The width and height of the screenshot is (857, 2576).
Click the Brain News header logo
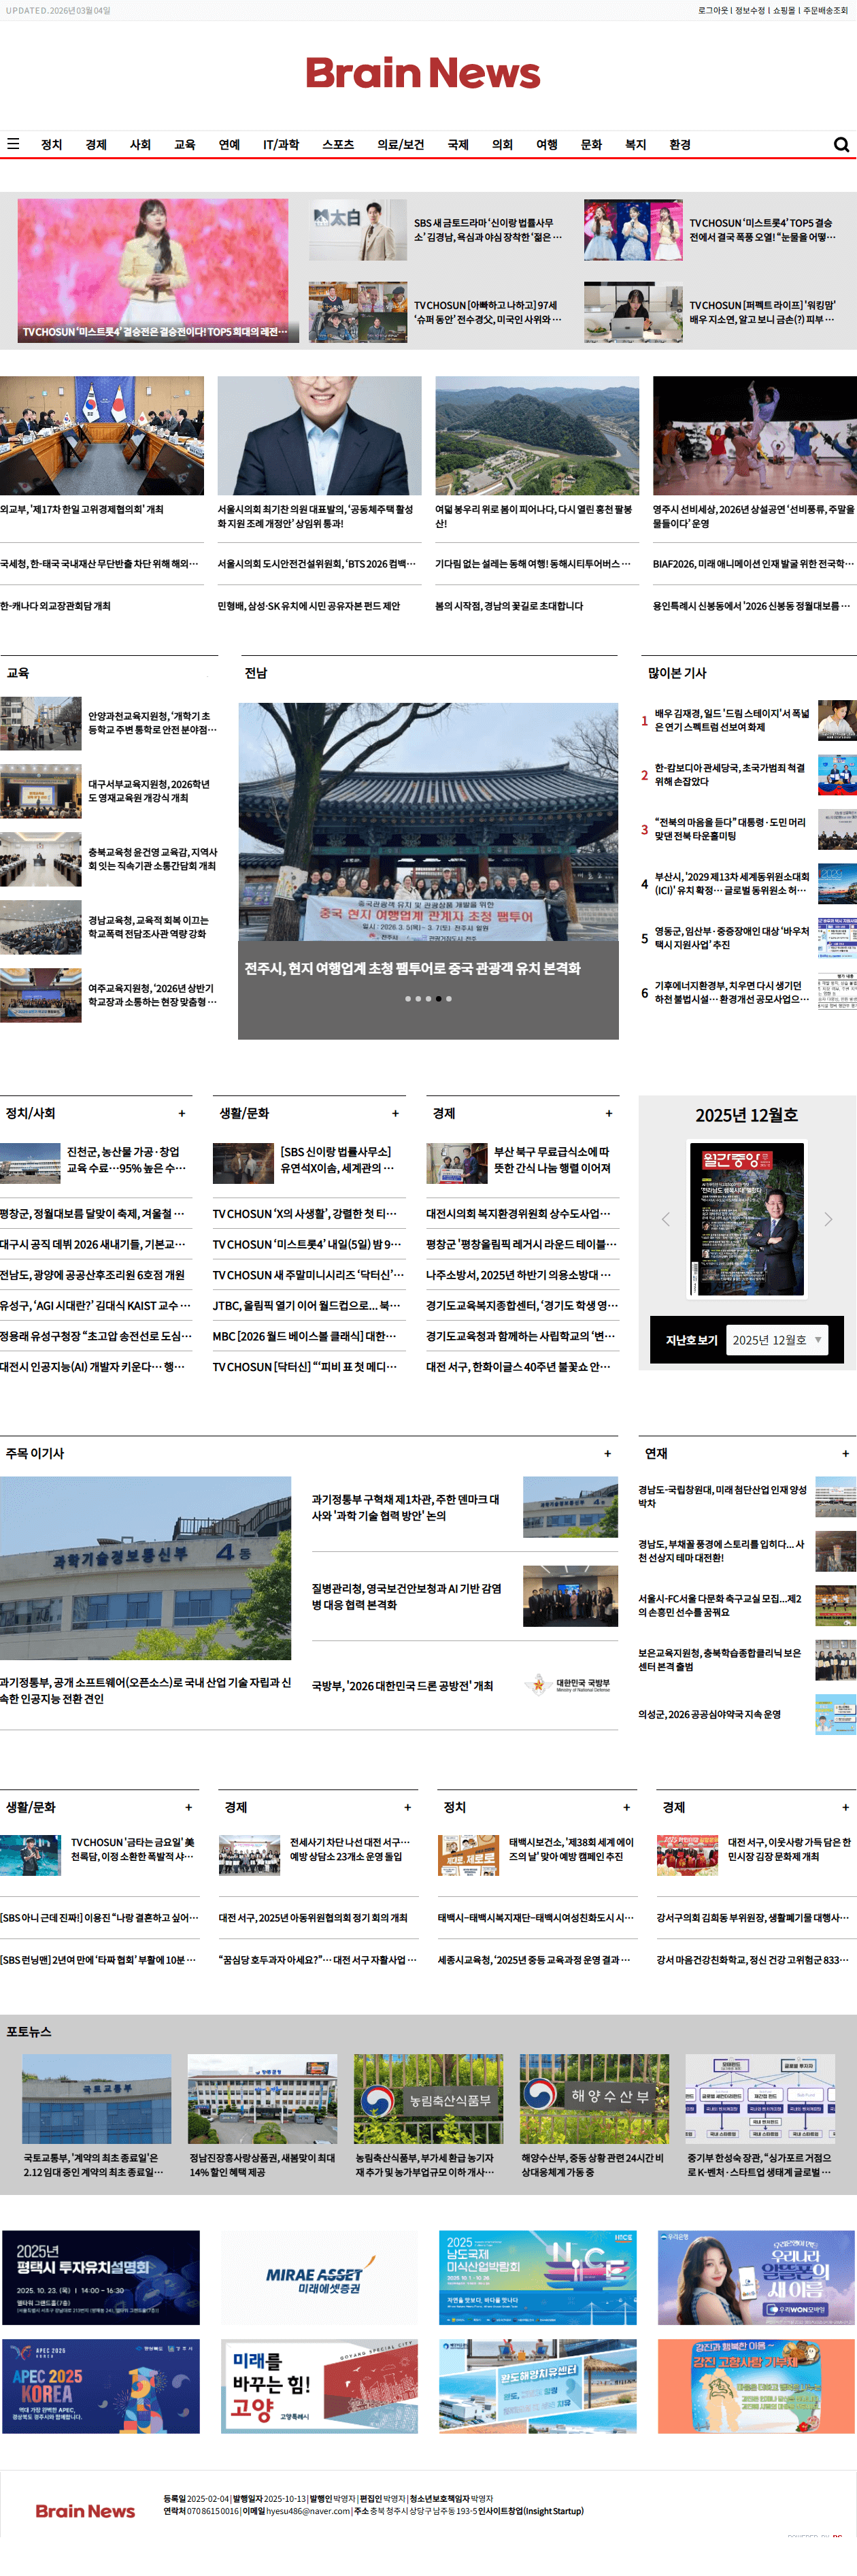(423, 73)
